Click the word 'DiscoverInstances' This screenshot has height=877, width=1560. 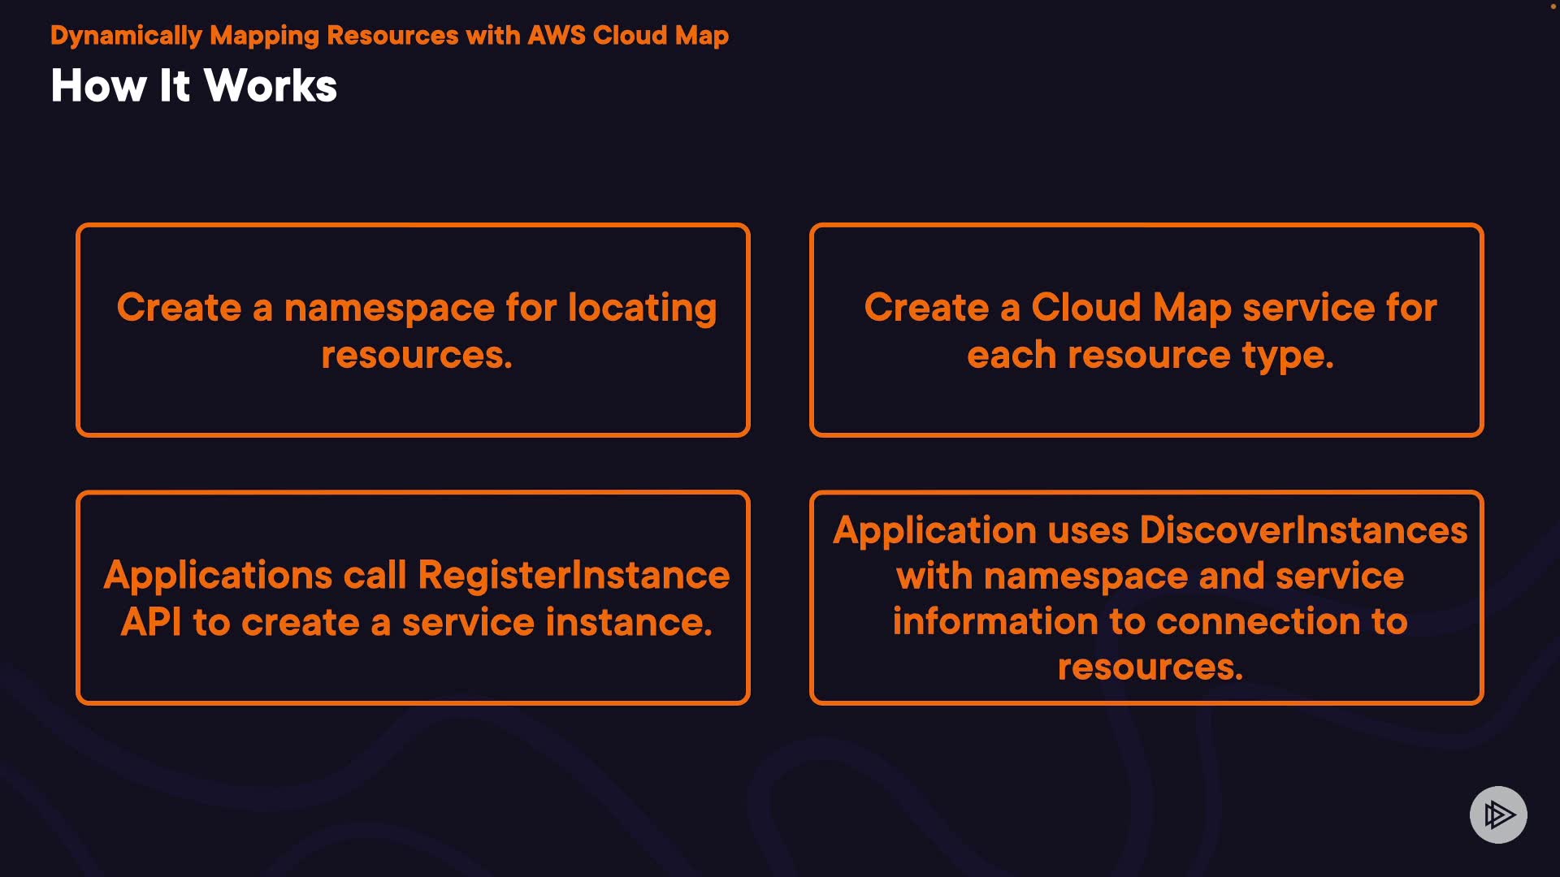1303,530
